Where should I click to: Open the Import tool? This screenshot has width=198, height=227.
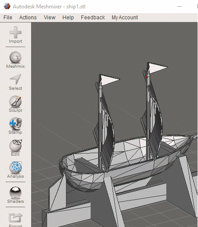(x=15, y=35)
